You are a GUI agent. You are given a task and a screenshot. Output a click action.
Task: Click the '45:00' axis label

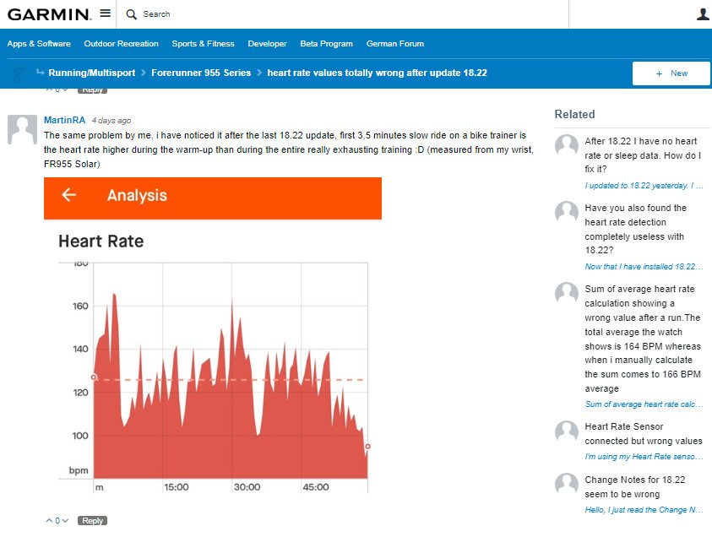[316, 487]
